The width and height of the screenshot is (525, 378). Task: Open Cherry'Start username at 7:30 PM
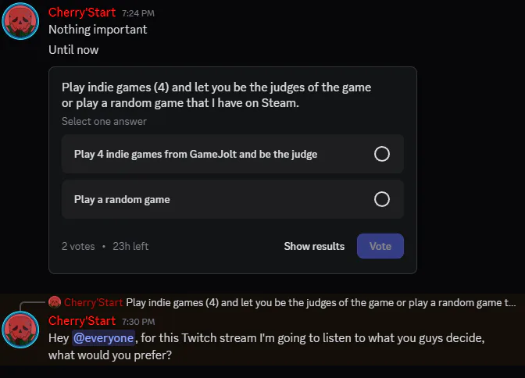point(82,321)
